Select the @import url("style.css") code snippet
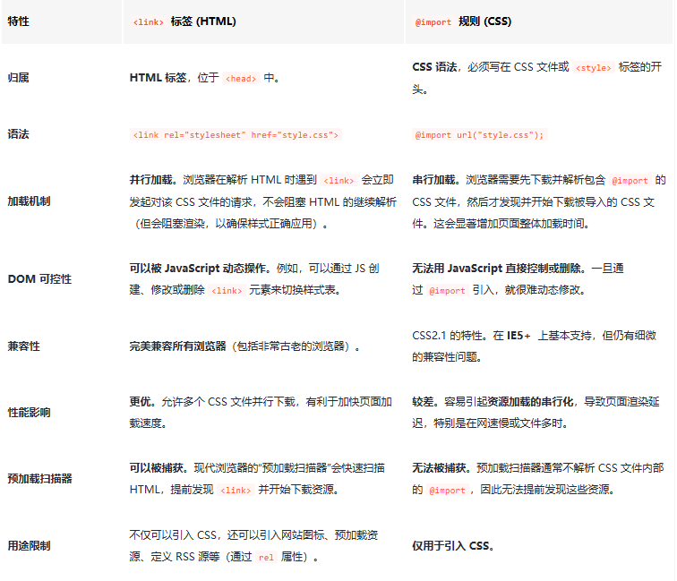Viewport: 677px width, 581px height. click(478, 135)
